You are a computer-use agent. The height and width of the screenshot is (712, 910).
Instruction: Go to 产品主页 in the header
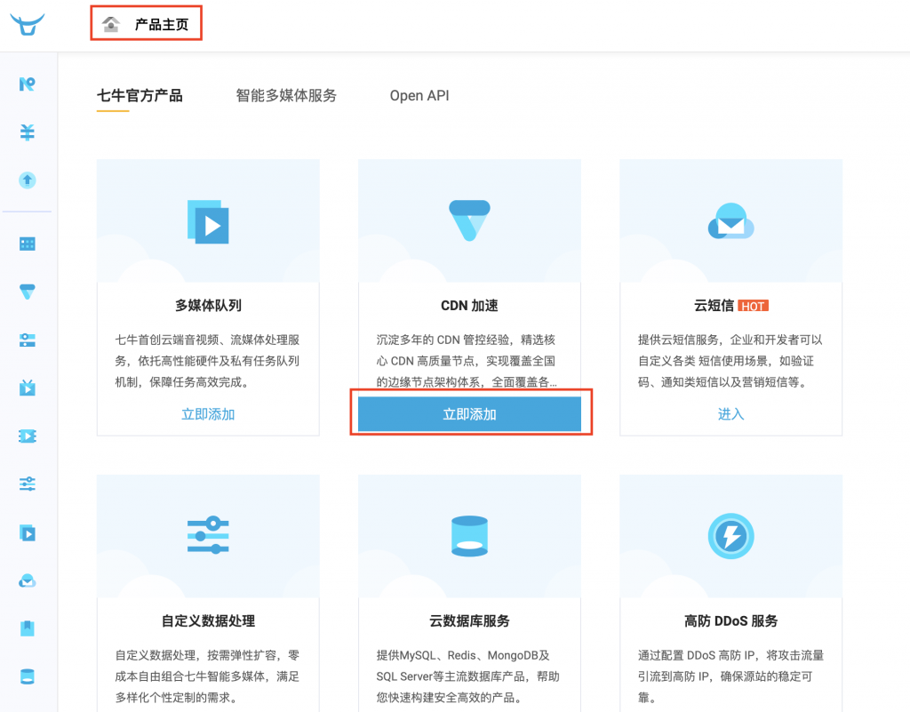coord(162,24)
